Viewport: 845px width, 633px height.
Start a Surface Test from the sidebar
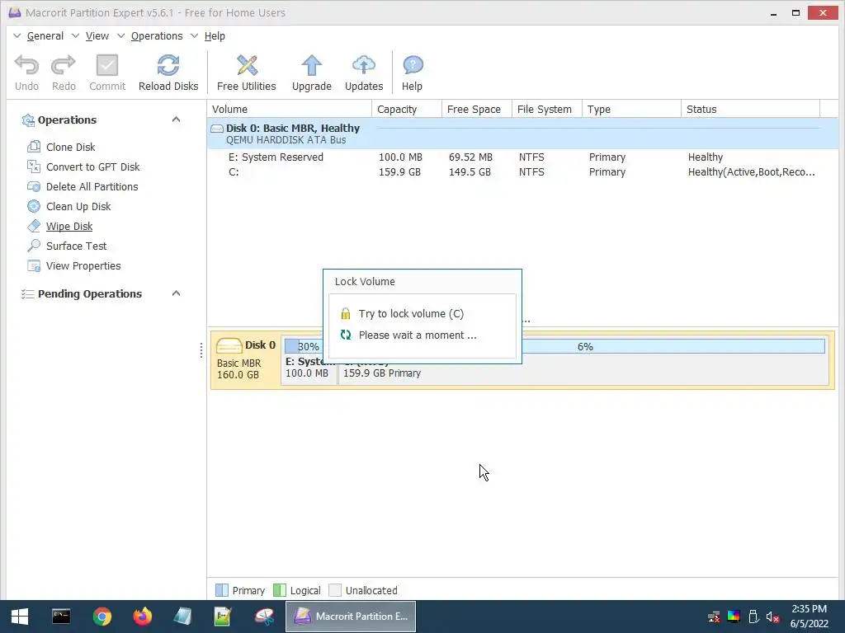pyautogui.click(x=76, y=246)
